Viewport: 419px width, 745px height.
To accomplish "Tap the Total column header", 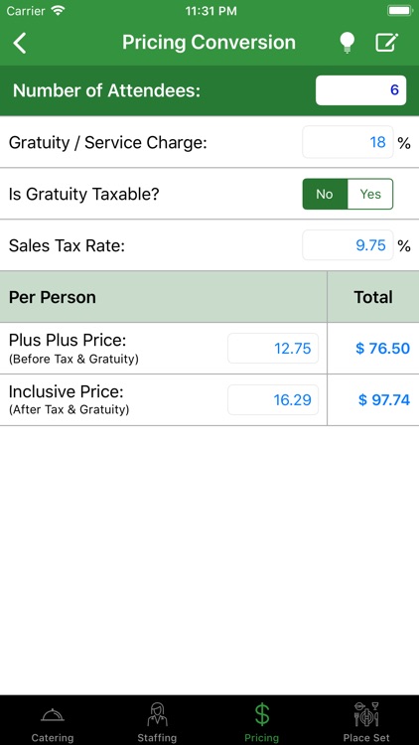I will pyautogui.click(x=373, y=297).
